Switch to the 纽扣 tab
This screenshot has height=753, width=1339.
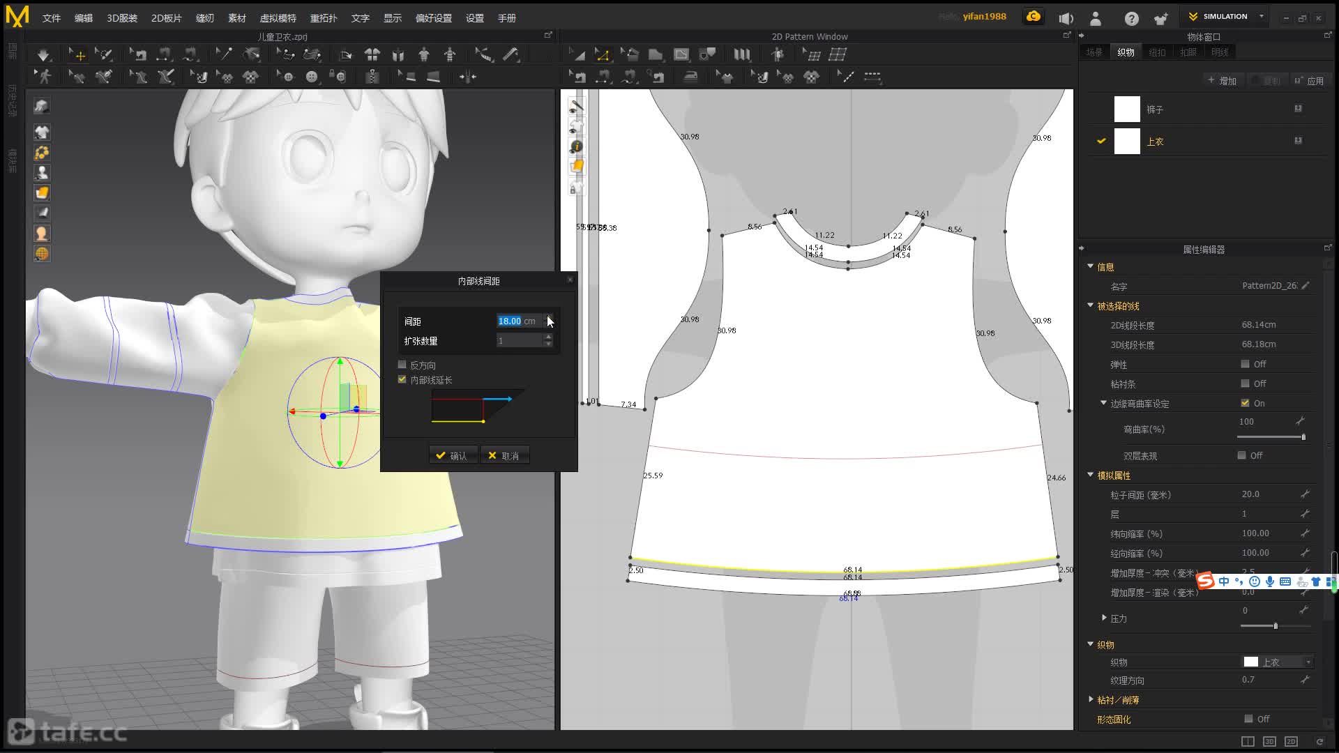(x=1157, y=52)
